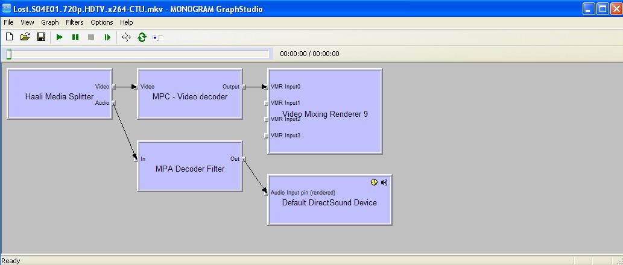Select the MPA Decoder Filter box
623x265 pixels.
tap(190, 166)
